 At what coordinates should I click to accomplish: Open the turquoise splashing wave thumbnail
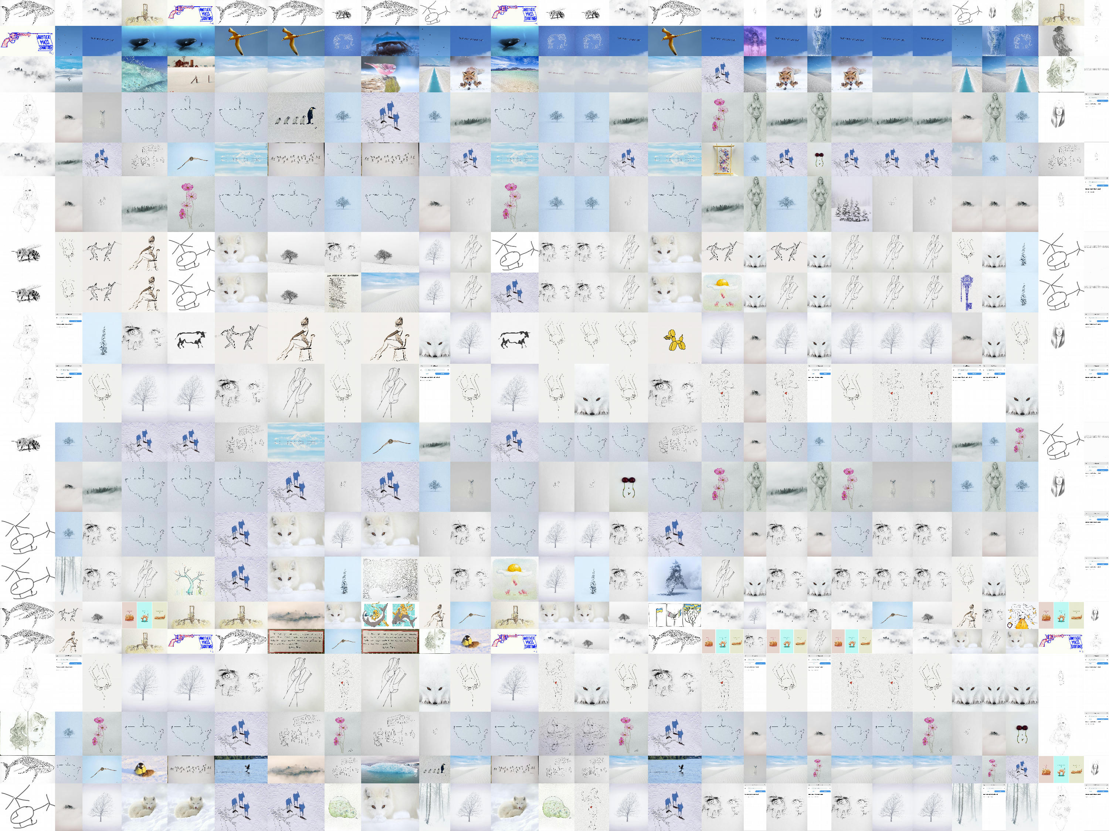point(145,74)
